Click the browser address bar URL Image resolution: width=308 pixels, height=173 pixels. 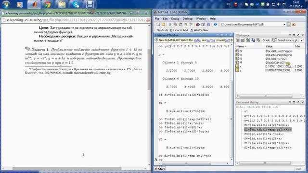76,20
